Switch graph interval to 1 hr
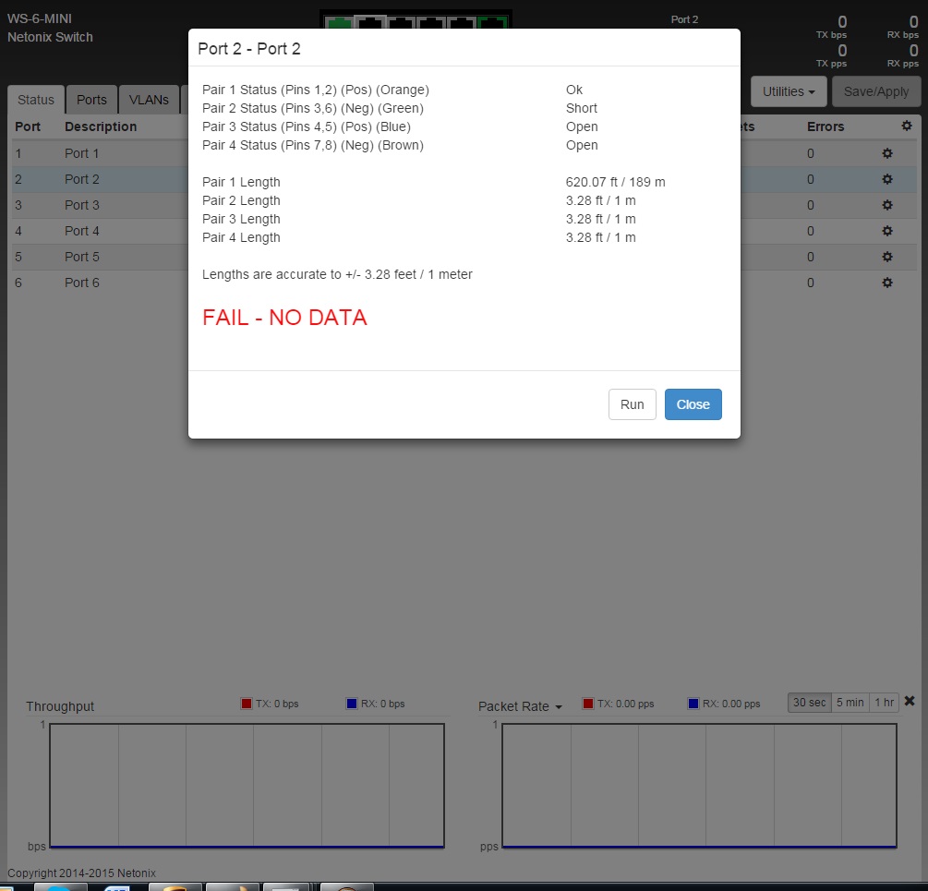The image size is (928, 891). tap(884, 703)
